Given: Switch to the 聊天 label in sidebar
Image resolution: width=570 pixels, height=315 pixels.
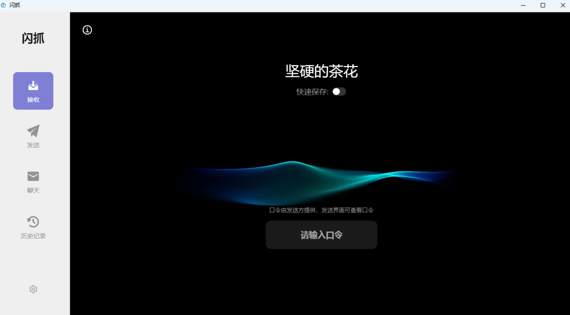Looking at the screenshot, I should [33, 191].
